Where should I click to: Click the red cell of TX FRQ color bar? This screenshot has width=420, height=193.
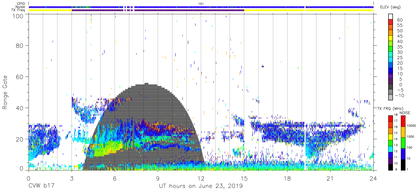(391, 118)
